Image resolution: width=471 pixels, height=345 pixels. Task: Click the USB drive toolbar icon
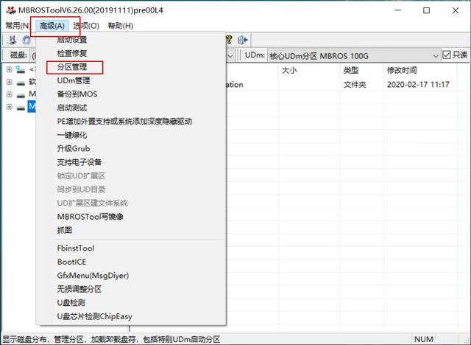12,40
